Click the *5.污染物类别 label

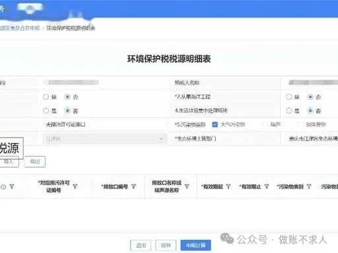coord(190,125)
